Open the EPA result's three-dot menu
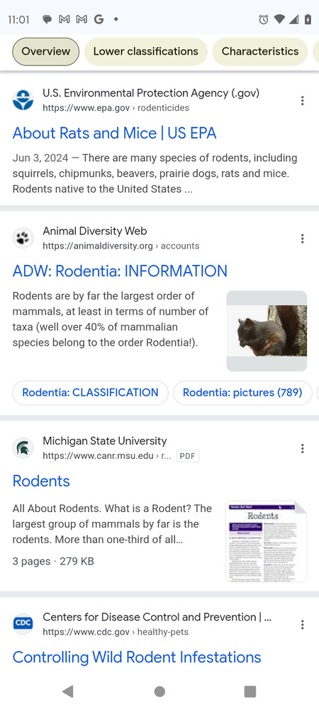Image resolution: width=319 pixels, height=710 pixels. (302, 101)
